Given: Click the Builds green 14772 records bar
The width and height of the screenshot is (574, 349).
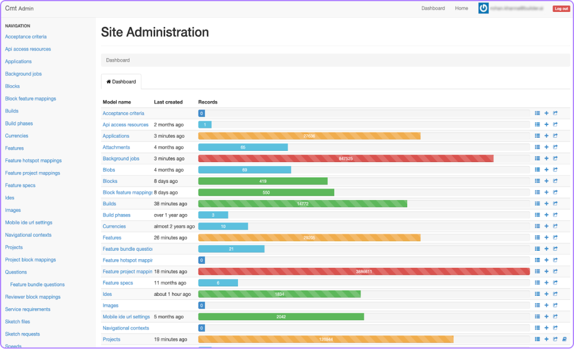Looking at the screenshot, I should pos(303,203).
